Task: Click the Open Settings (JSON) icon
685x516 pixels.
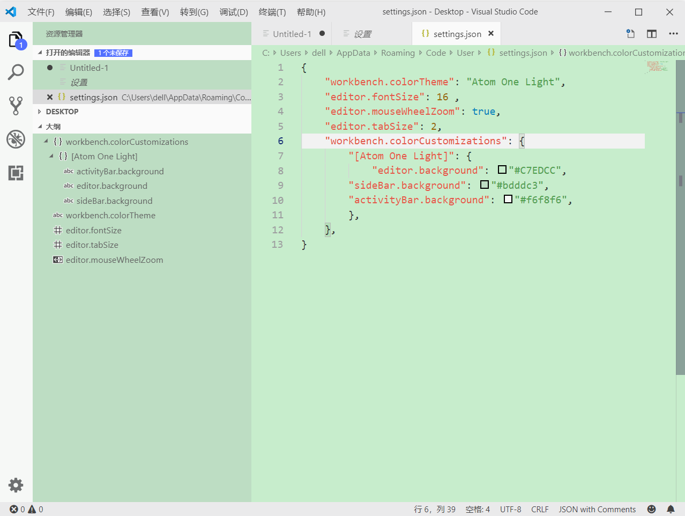Action: click(630, 33)
